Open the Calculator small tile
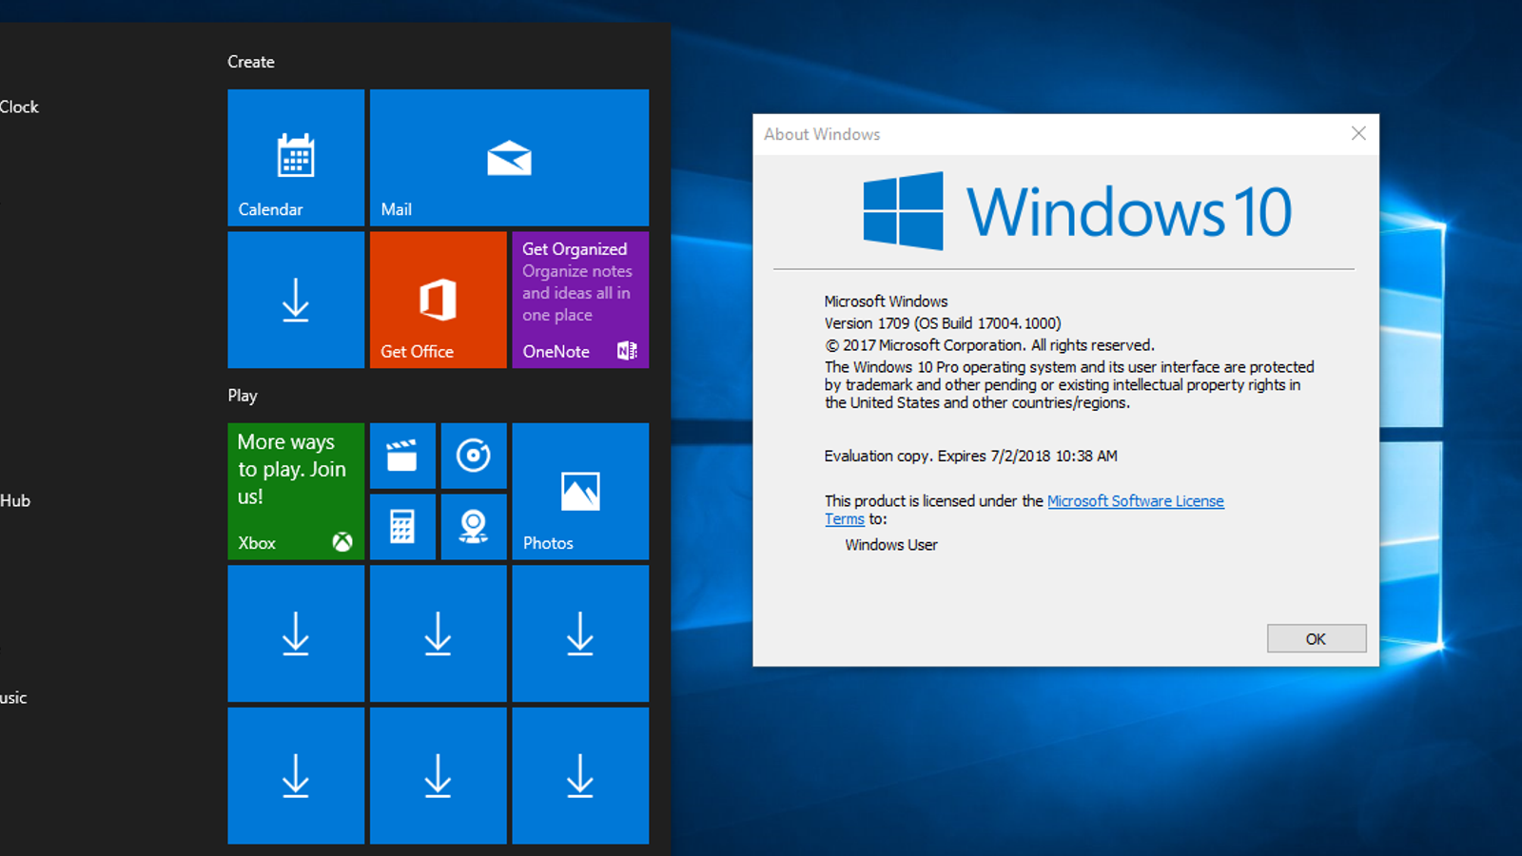 [402, 526]
